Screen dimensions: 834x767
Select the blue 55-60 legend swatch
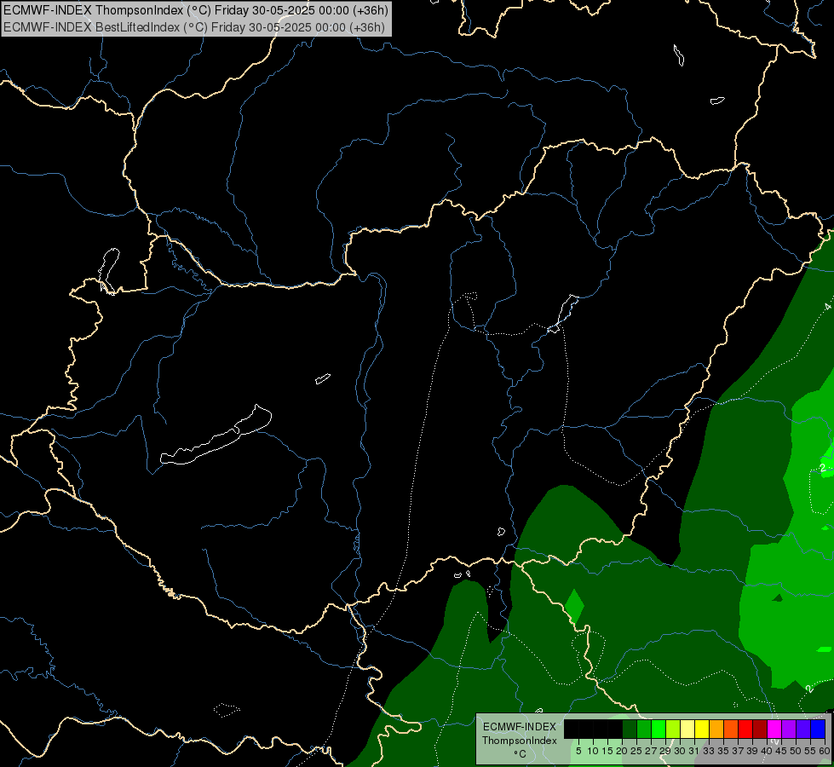(818, 730)
